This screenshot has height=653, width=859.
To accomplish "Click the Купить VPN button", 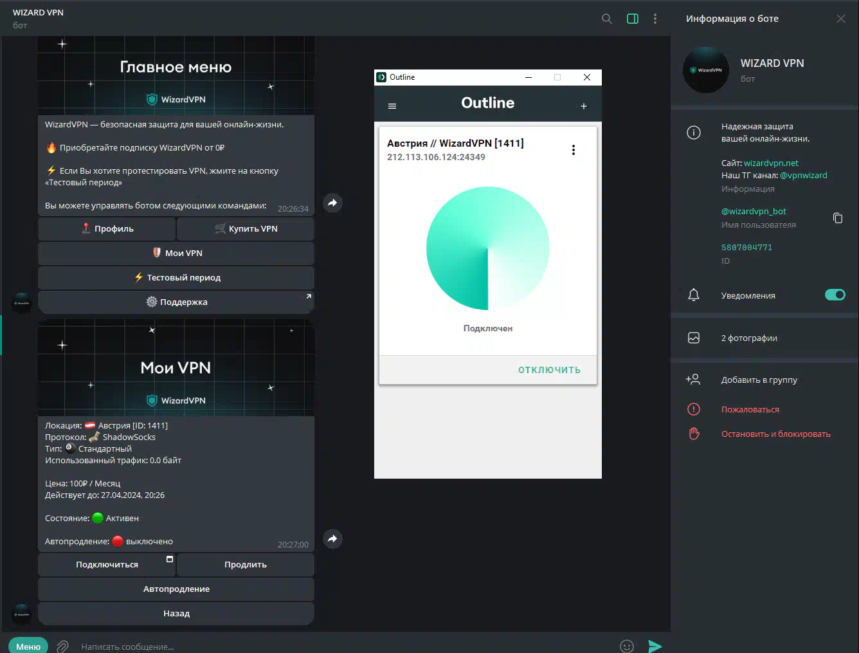I will [246, 228].
